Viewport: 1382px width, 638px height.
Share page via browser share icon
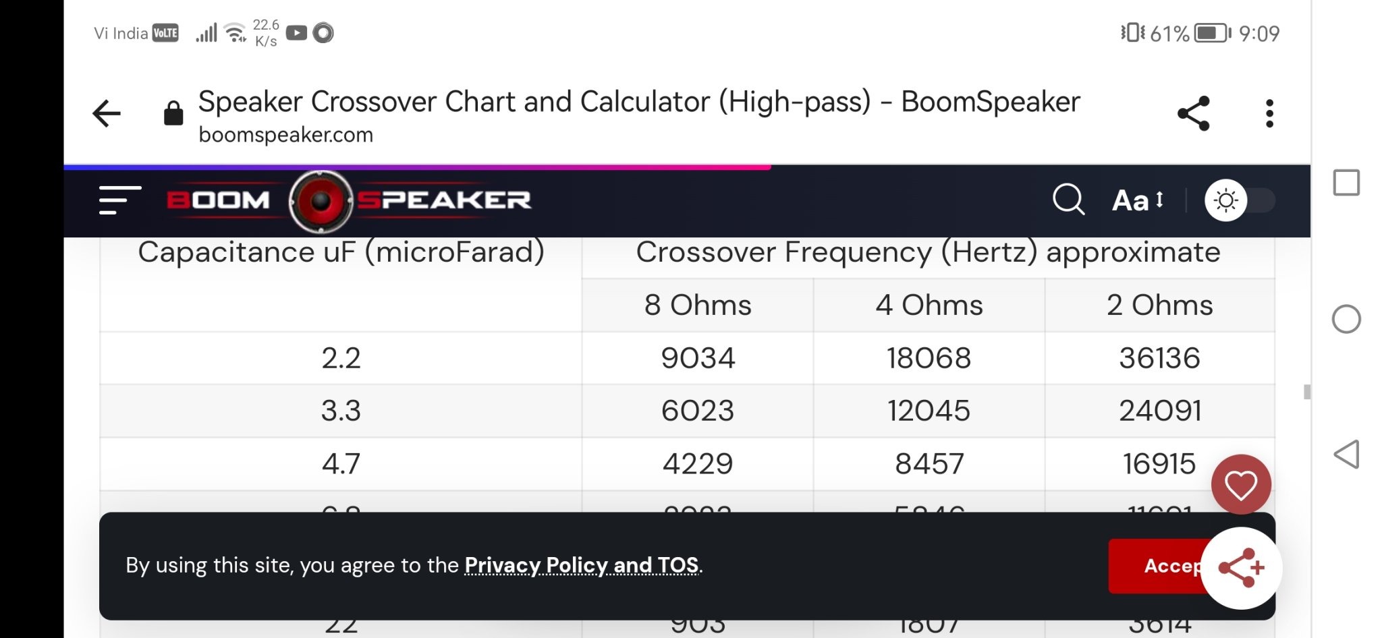1193,113
